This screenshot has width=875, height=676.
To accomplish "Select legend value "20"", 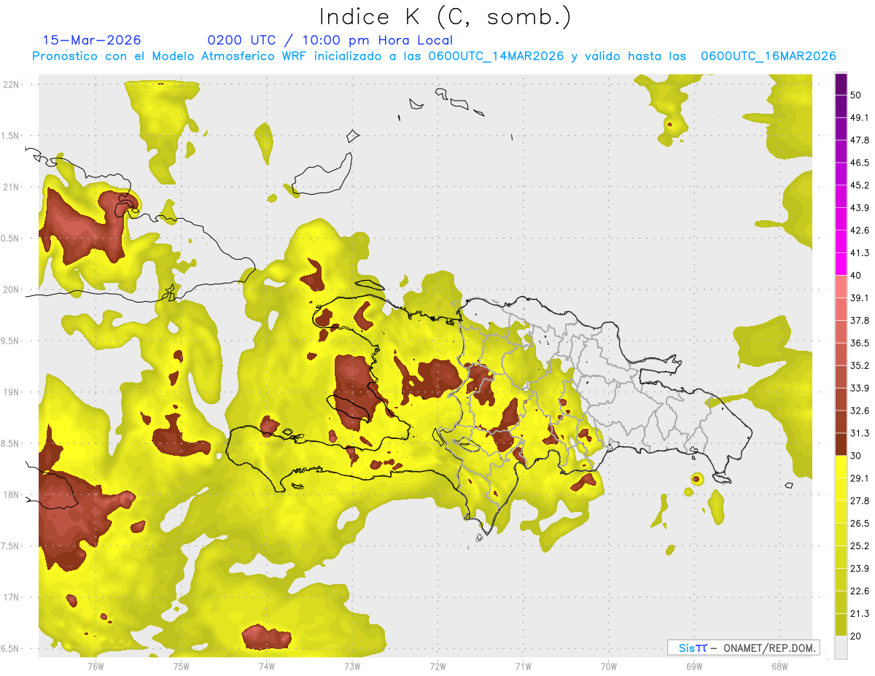I will click(x=857, y=636).
